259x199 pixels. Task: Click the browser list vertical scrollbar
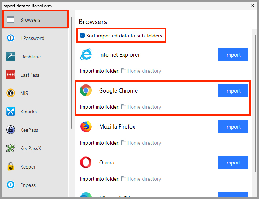[x=256, y=103]
